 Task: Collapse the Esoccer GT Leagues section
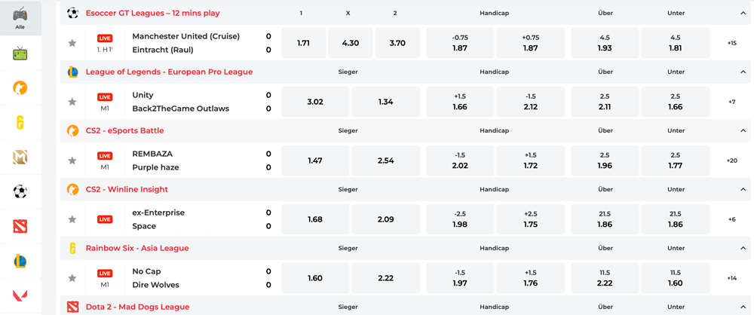(x=743, y=14)
